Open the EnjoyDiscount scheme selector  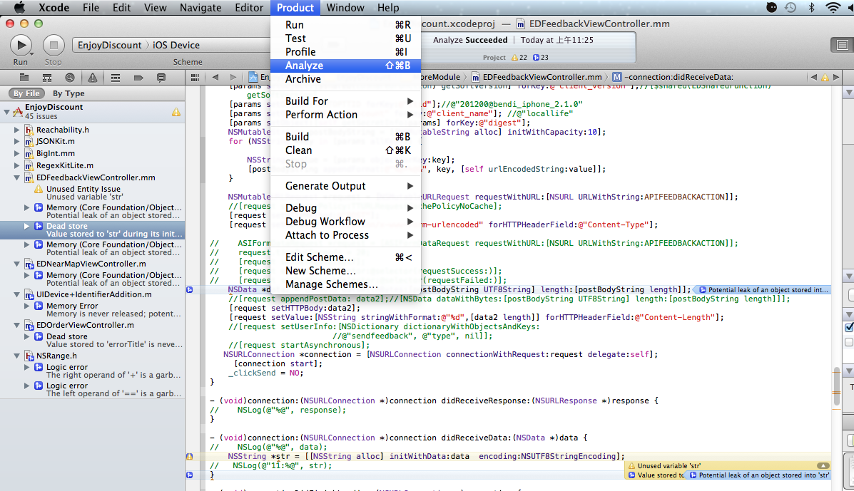(x=108, y=45)
